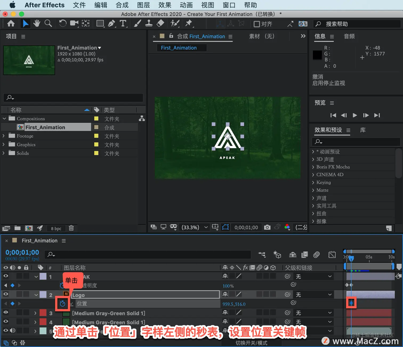
Task: Click the snapshot camera icon in viewer
Action: (267, 227)
